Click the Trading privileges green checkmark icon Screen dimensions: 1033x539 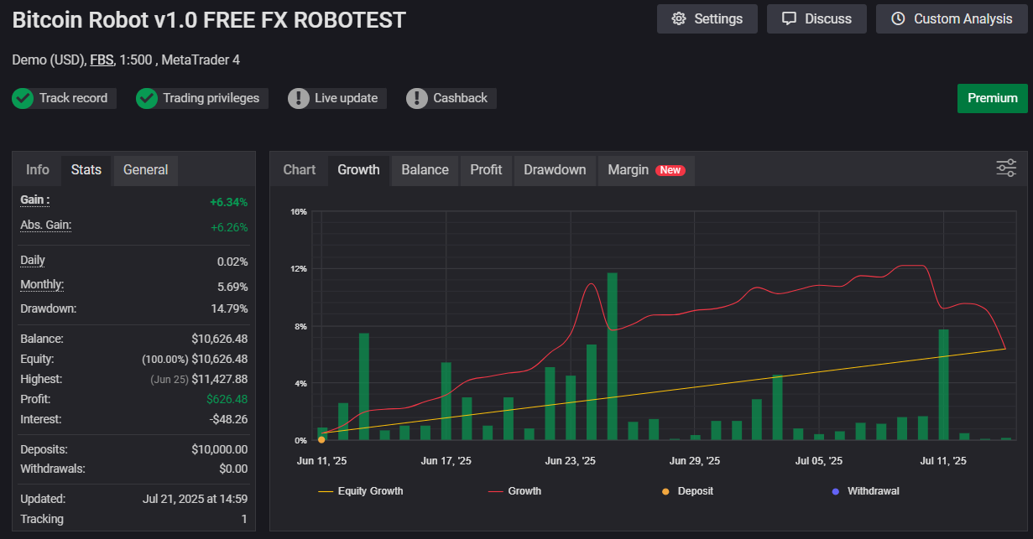[x=147, y=98]
